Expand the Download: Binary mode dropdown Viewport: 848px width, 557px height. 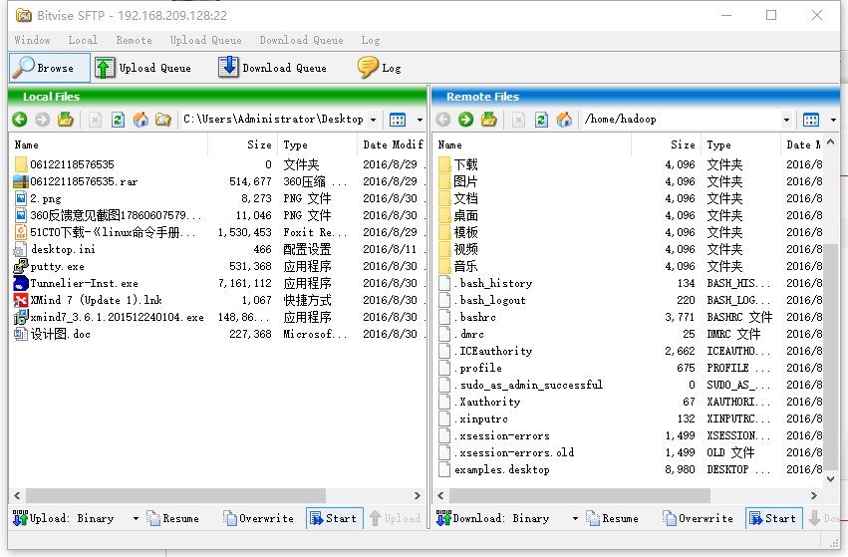tap(575, 518)
